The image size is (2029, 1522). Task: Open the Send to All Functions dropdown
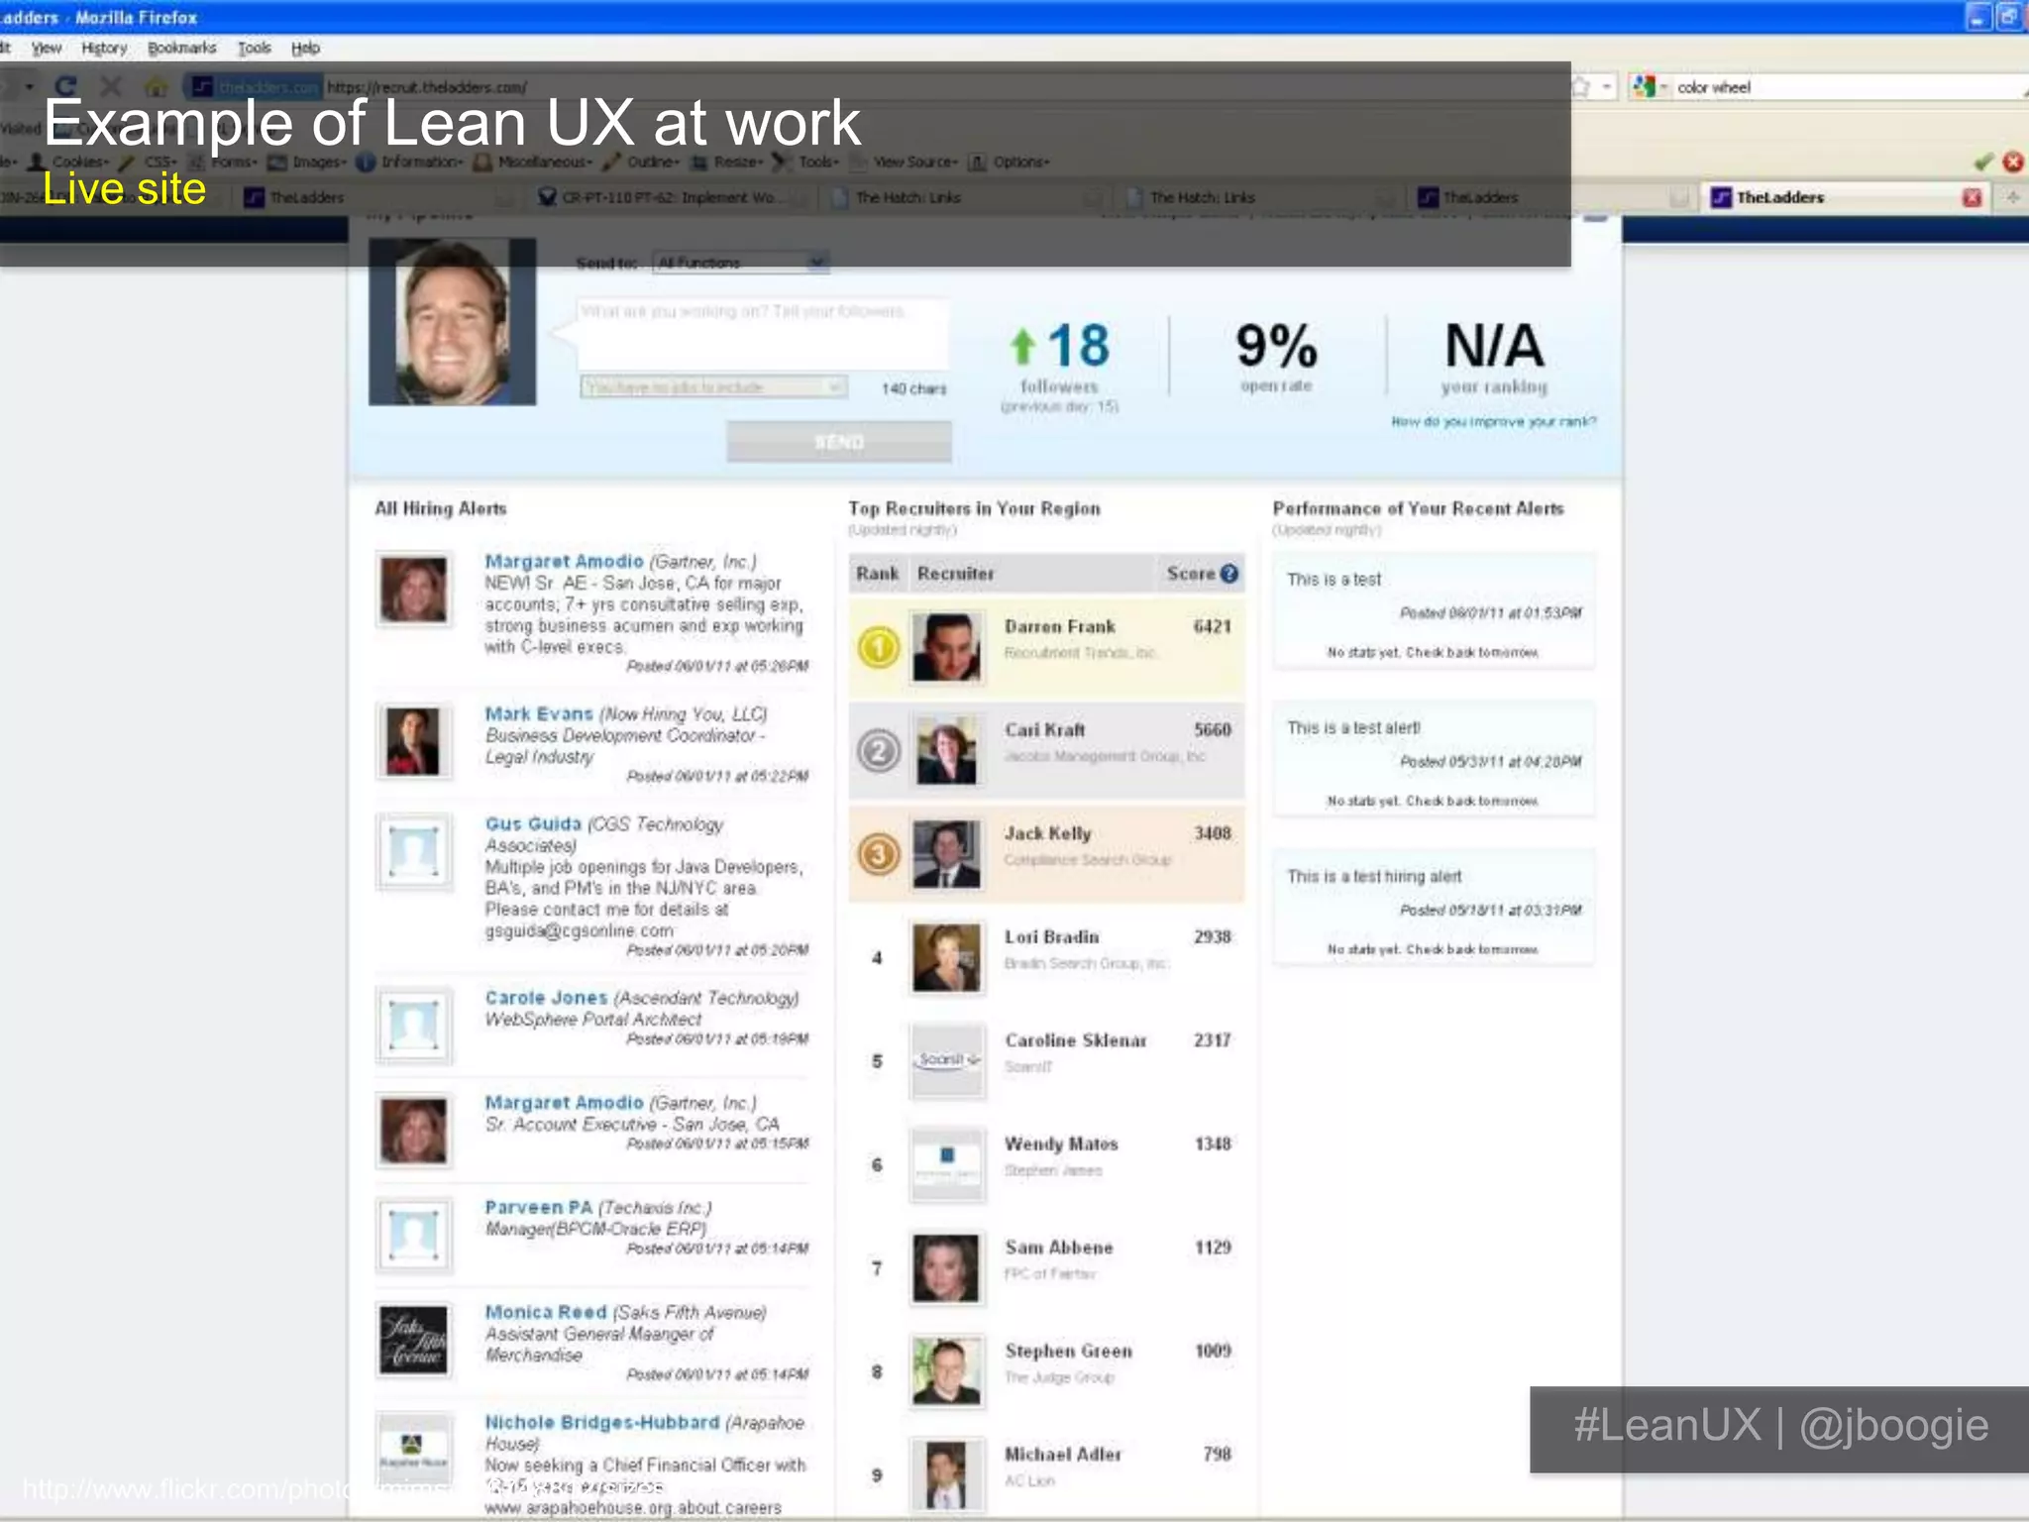point(741,263)
